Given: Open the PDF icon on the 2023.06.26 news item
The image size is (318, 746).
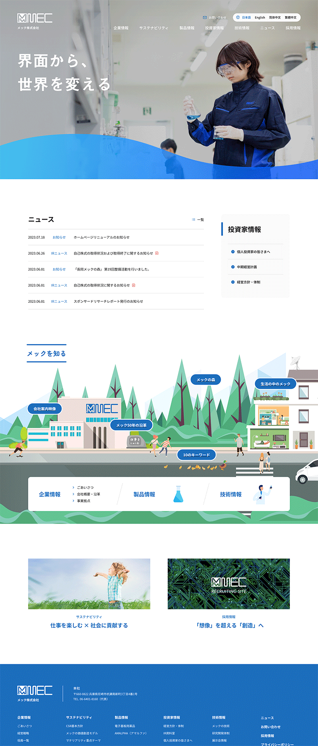Looking at the screenshot, I should [x=157, y=253].
